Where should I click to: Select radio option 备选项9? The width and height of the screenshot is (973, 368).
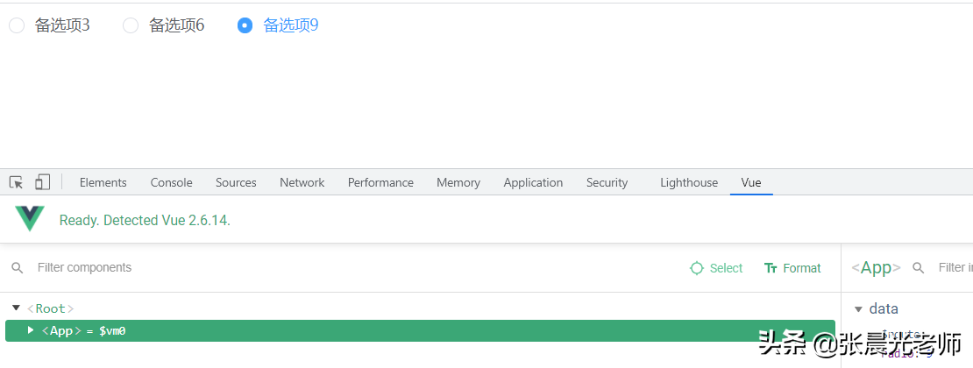coord(245,25)
